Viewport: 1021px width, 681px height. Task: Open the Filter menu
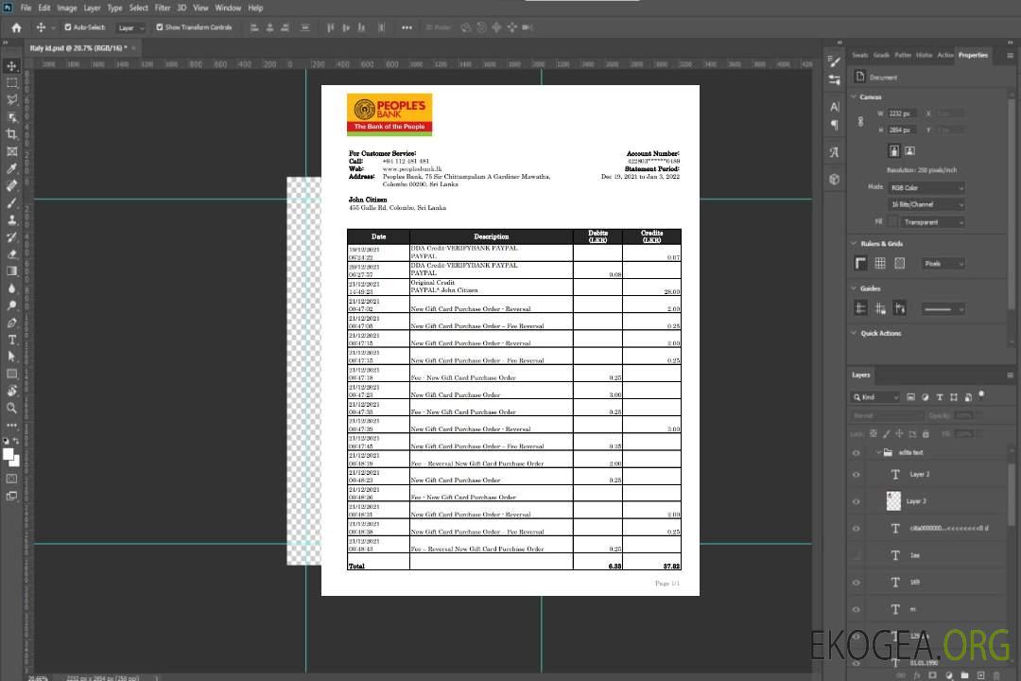163,8
